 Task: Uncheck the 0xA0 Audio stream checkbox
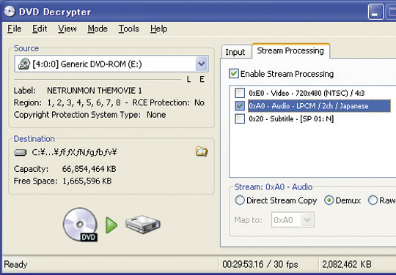240,106
